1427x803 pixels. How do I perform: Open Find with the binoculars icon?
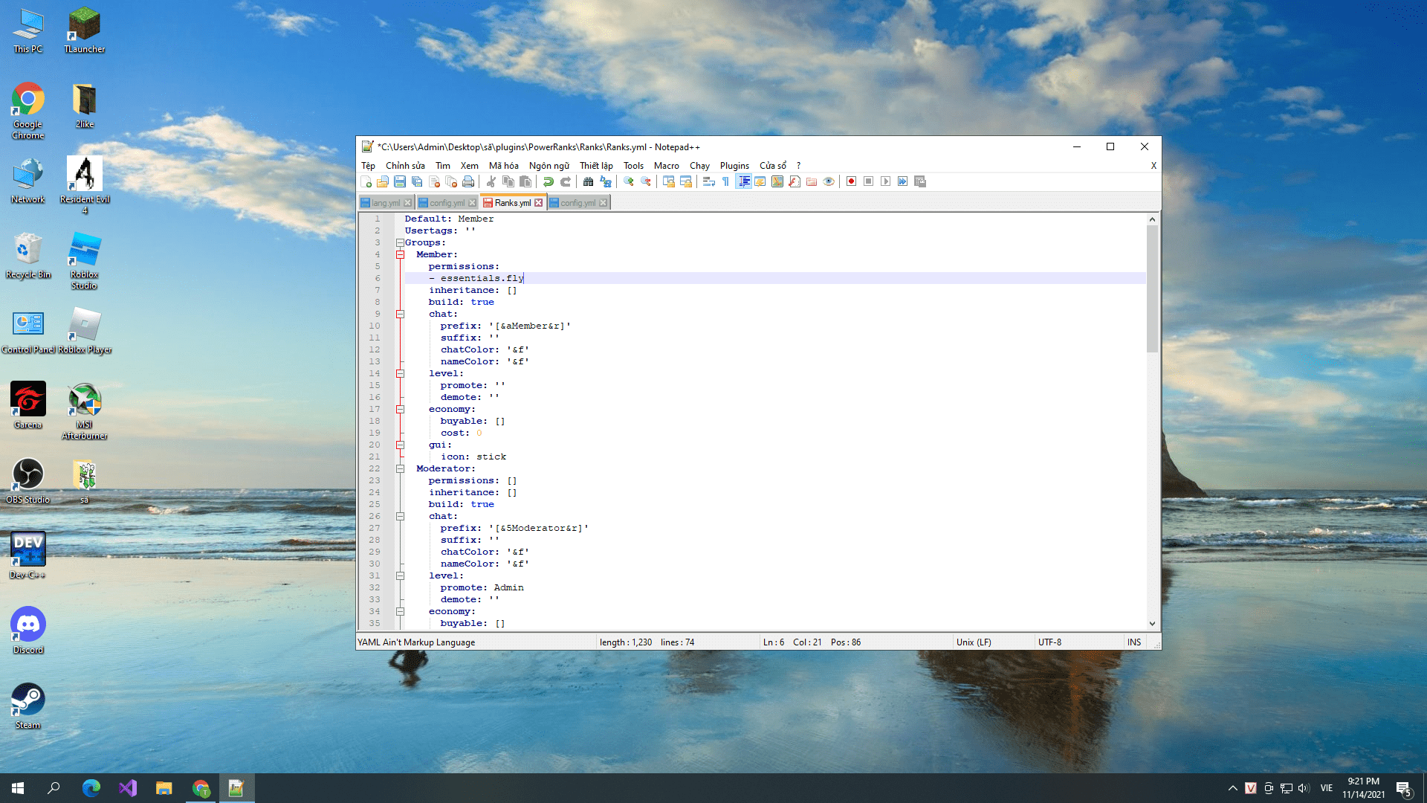589,181
